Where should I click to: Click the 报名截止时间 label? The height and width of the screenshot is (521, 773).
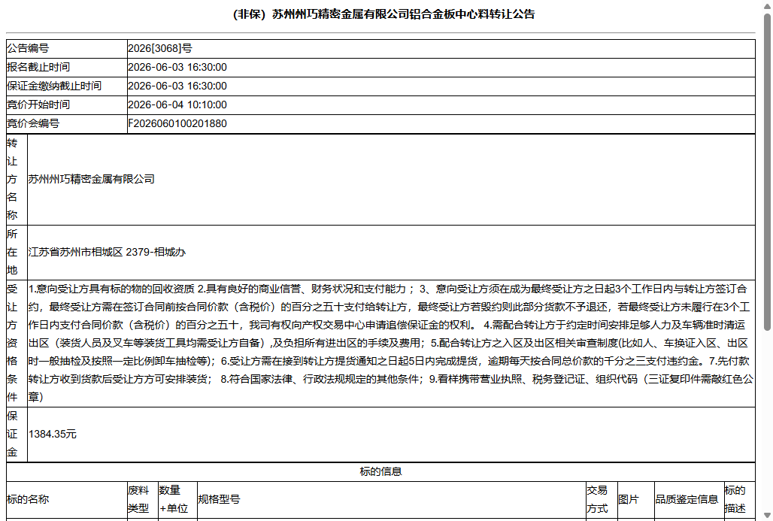(38, 68)
